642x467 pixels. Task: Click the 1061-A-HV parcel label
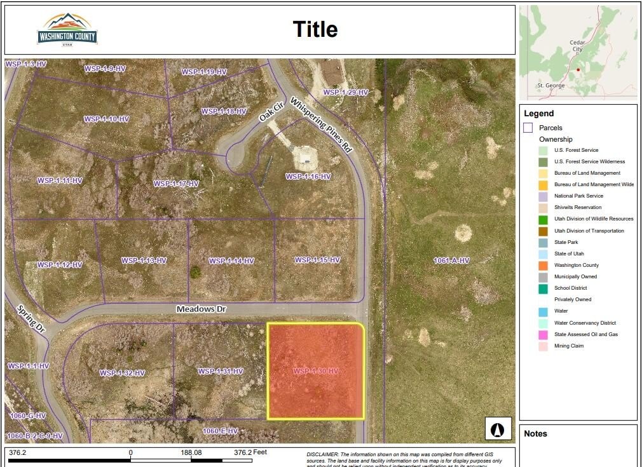pyautogui.click(x=451, y=261)
